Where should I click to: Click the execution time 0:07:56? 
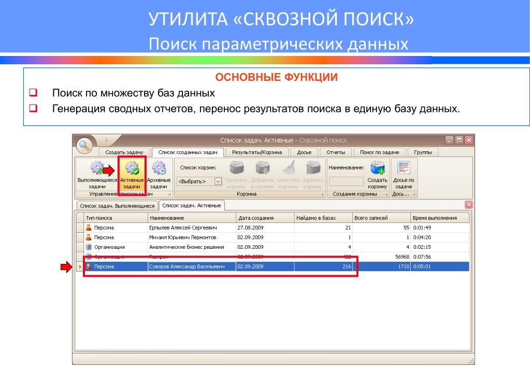[x=422, y=257]
